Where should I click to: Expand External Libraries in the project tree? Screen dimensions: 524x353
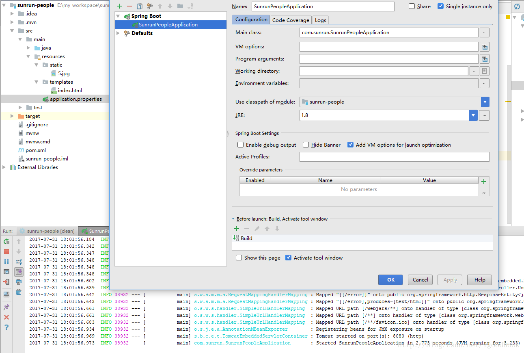[x=4, y=167]
